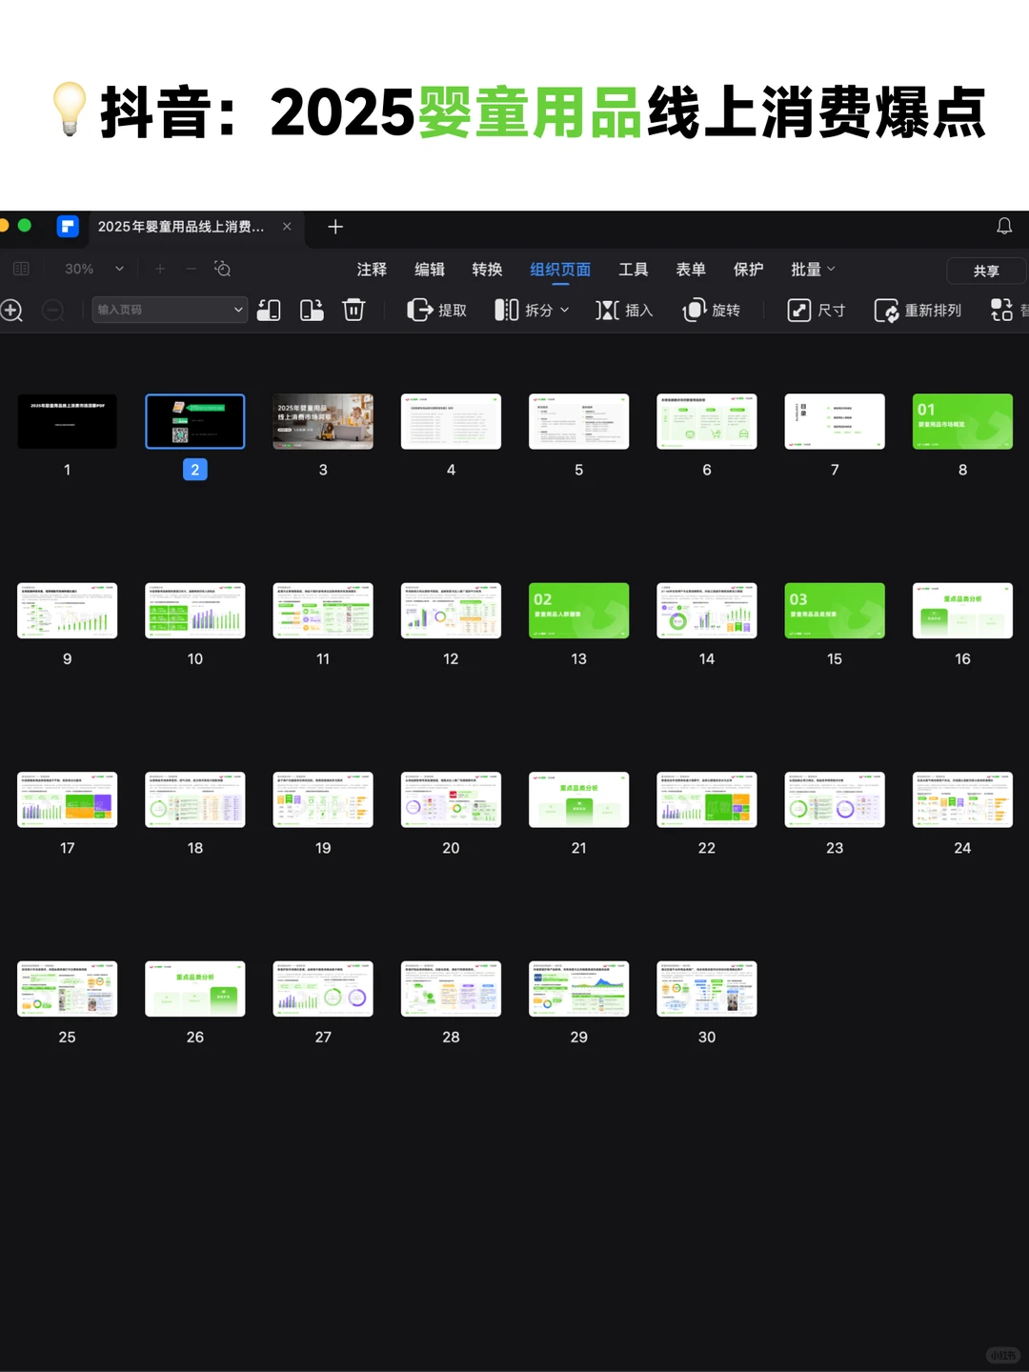Image resolution: width=1029 pixels, height=1372 pixels.
Task: Expand the page number field dropdown arrow
Action: click(238, 310)
